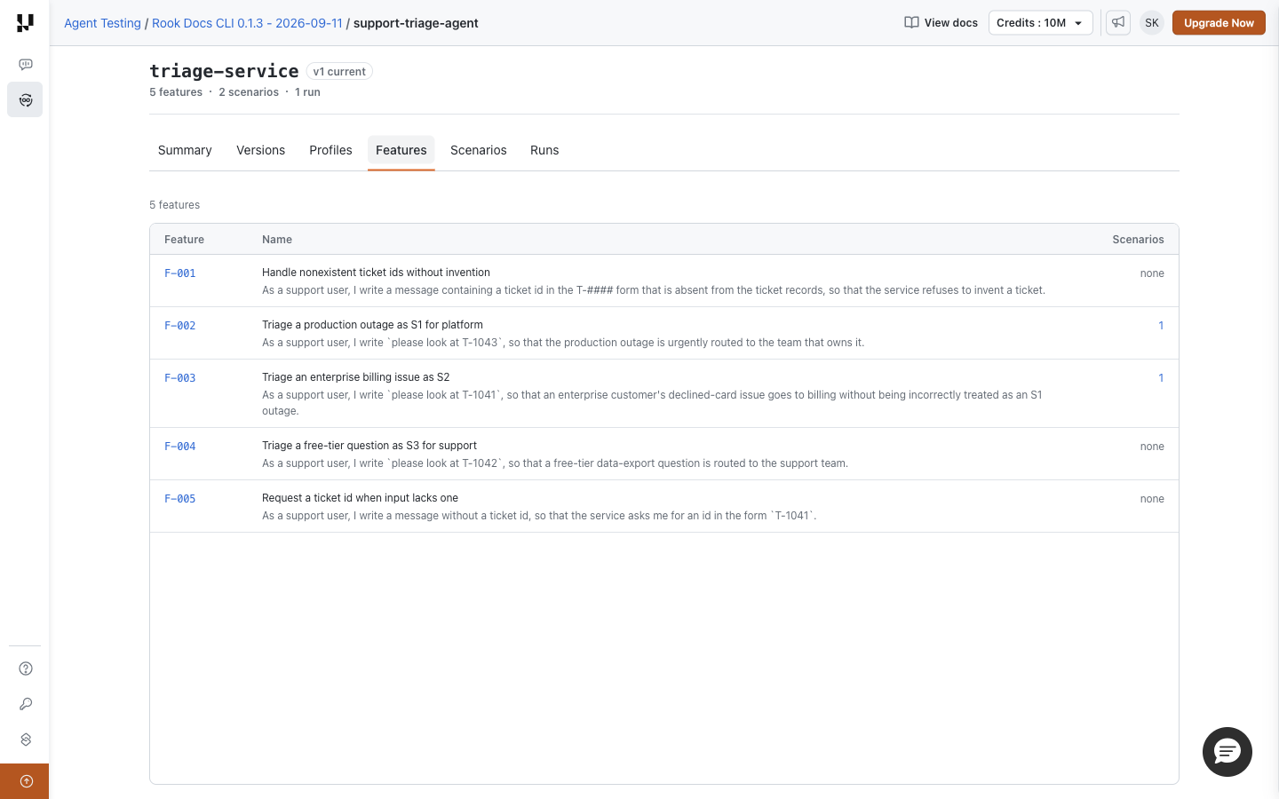Click the megaphone announcements icon
Image resolution: width=1279 pixels, height=799 pixels.
(1118, 23)
